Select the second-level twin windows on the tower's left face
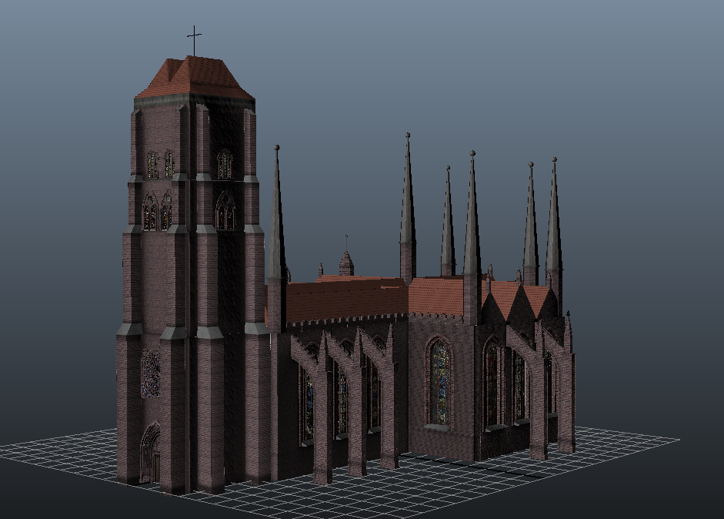The width and height of the screenshot is (724, 519). pos(158,212)
